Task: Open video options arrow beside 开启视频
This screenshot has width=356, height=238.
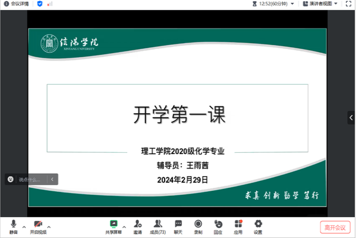Action: pyautogui.click(x=49, y=226)
